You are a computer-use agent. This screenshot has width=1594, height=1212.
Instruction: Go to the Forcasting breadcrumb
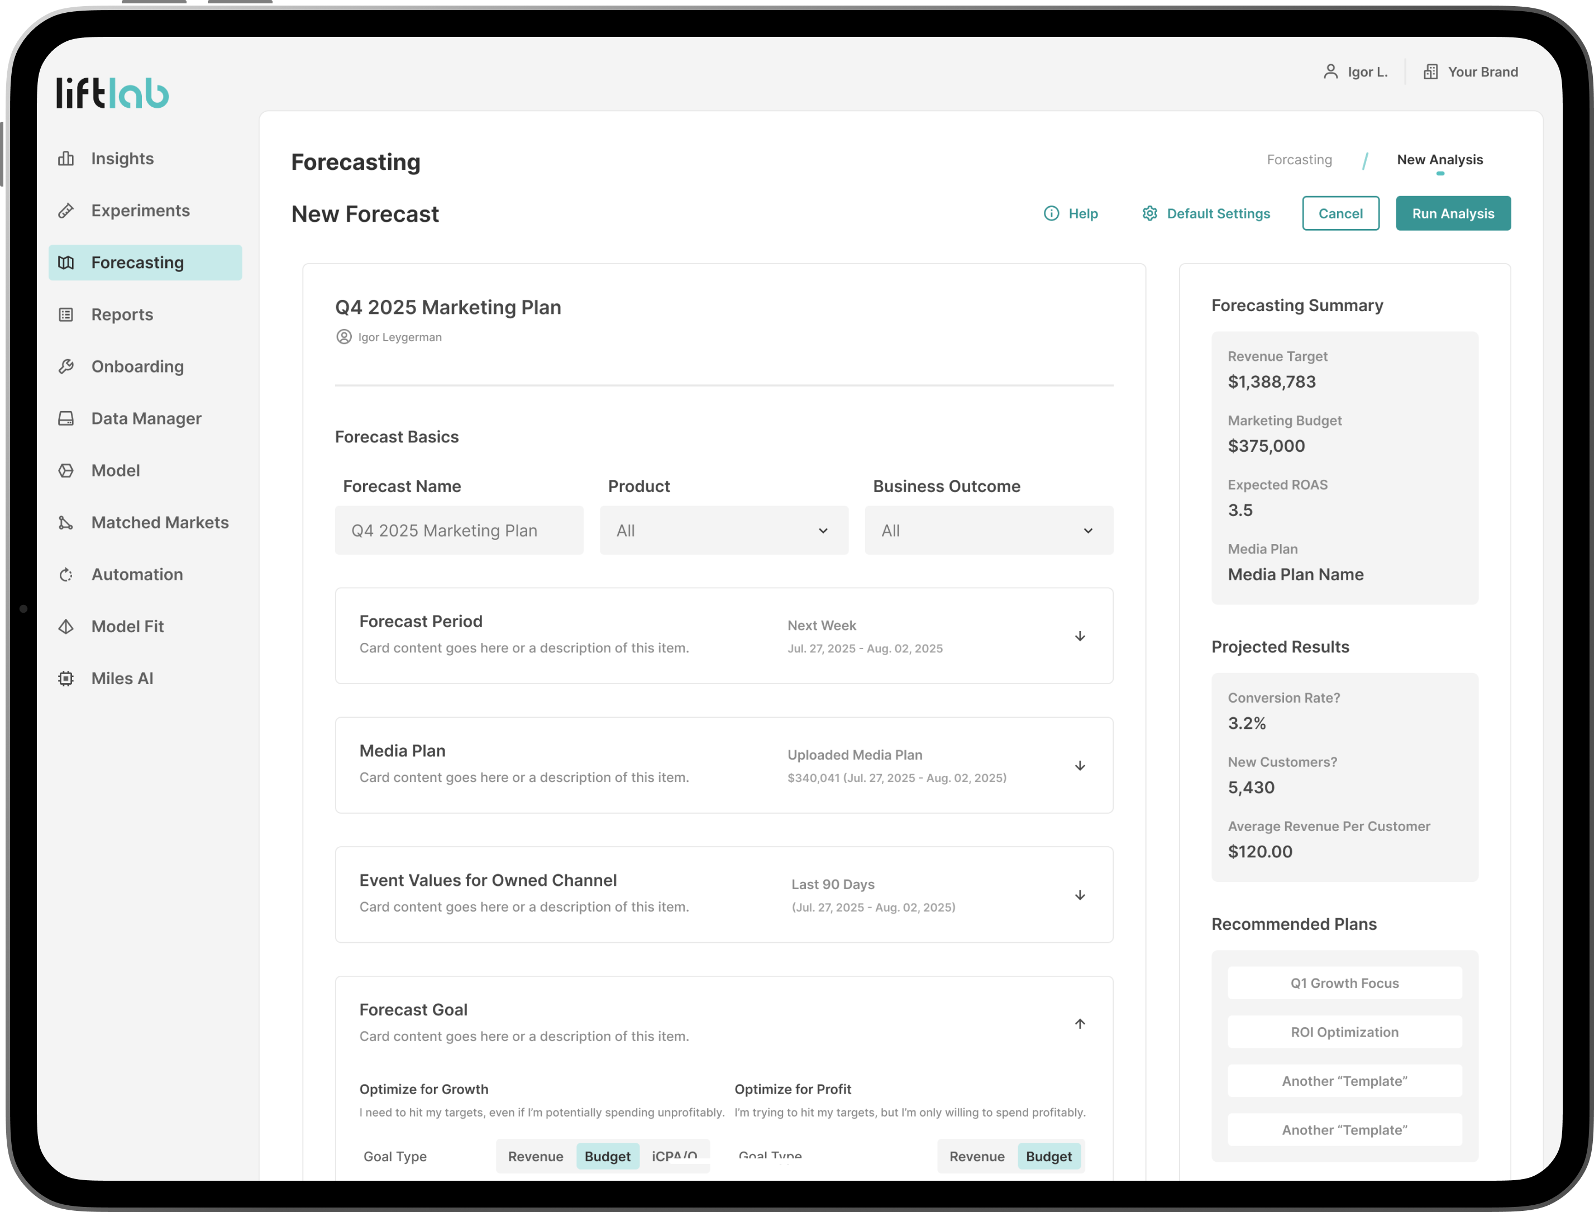(x=1299, y=159)
